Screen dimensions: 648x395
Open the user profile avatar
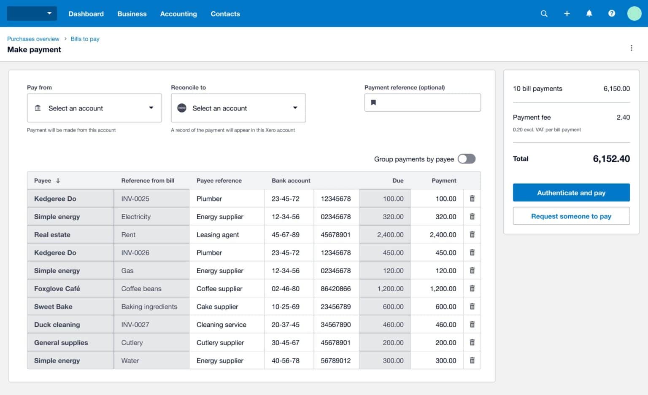click(634, 13)
